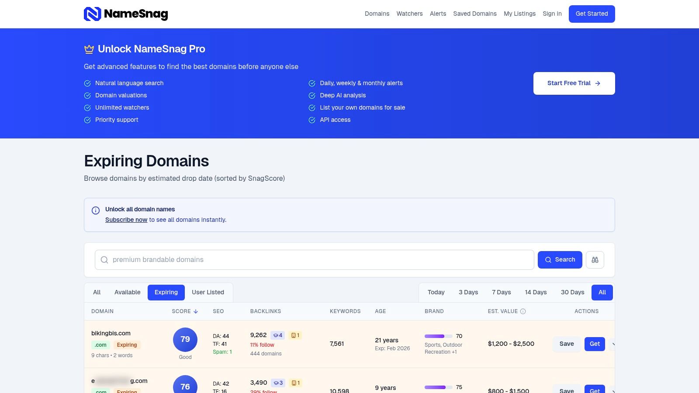
Task: Toggle the Expiring filter off
Action: [x=166, y=292]
